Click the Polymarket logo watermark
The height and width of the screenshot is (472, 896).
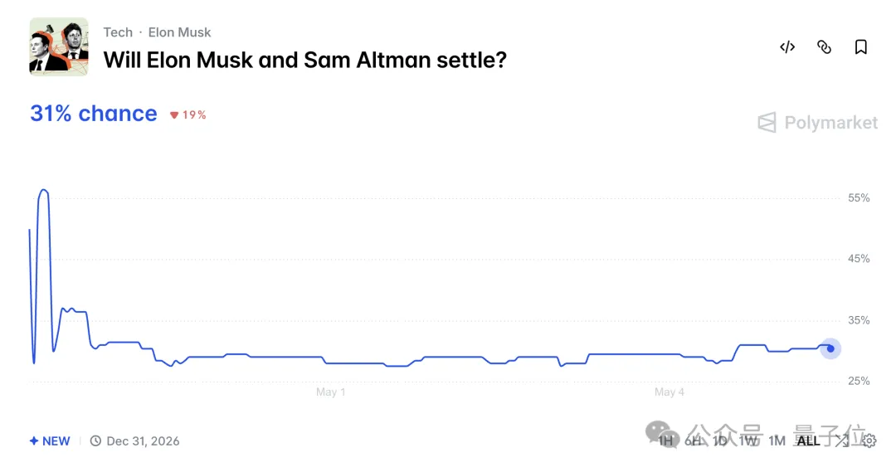click(818, 122)
